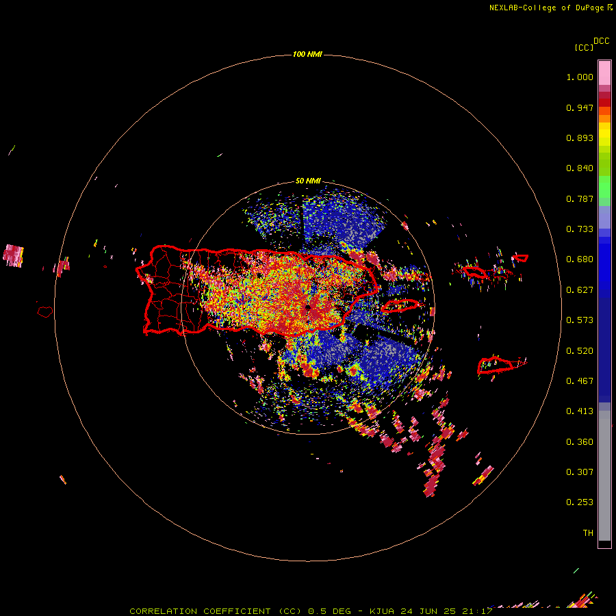Click the Mona Island outline west of Puerto Rico
The width and height of the screenshot is (616, 616).
(x=45, y=312)
